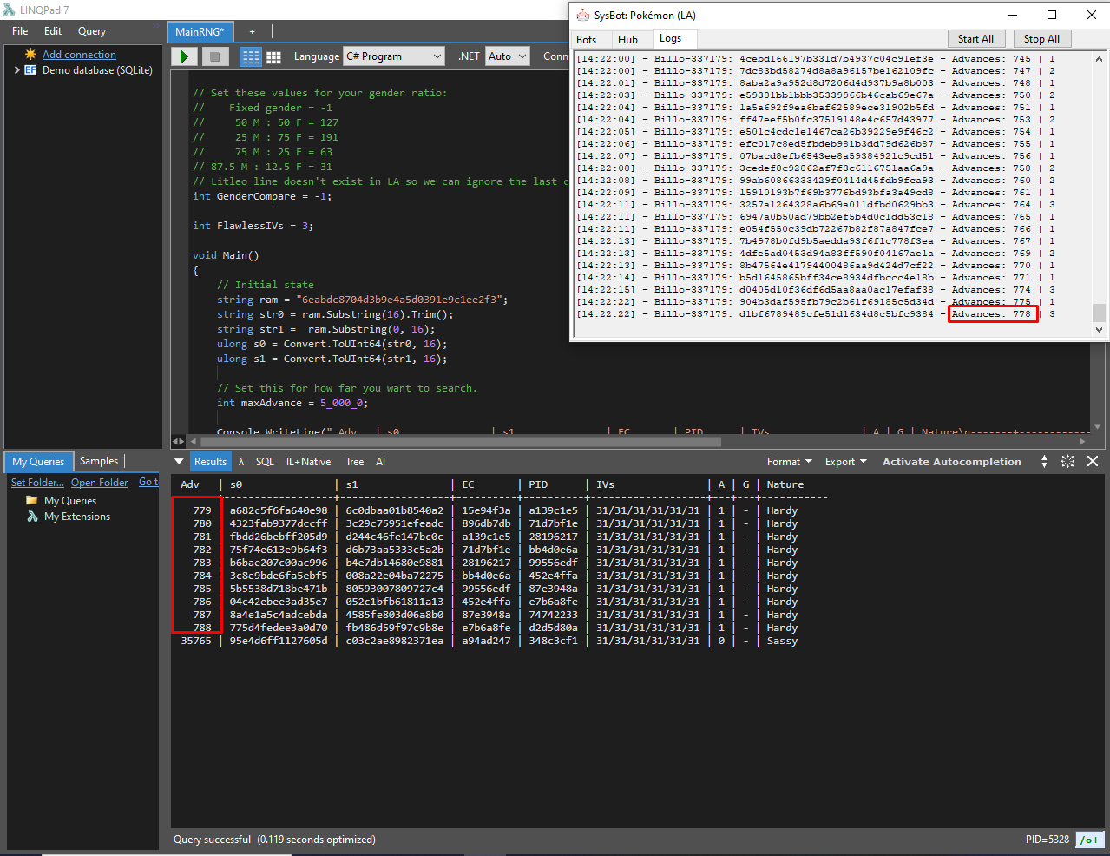Open the Format dropdown in results bar
1110x856 pixels.
789,462
